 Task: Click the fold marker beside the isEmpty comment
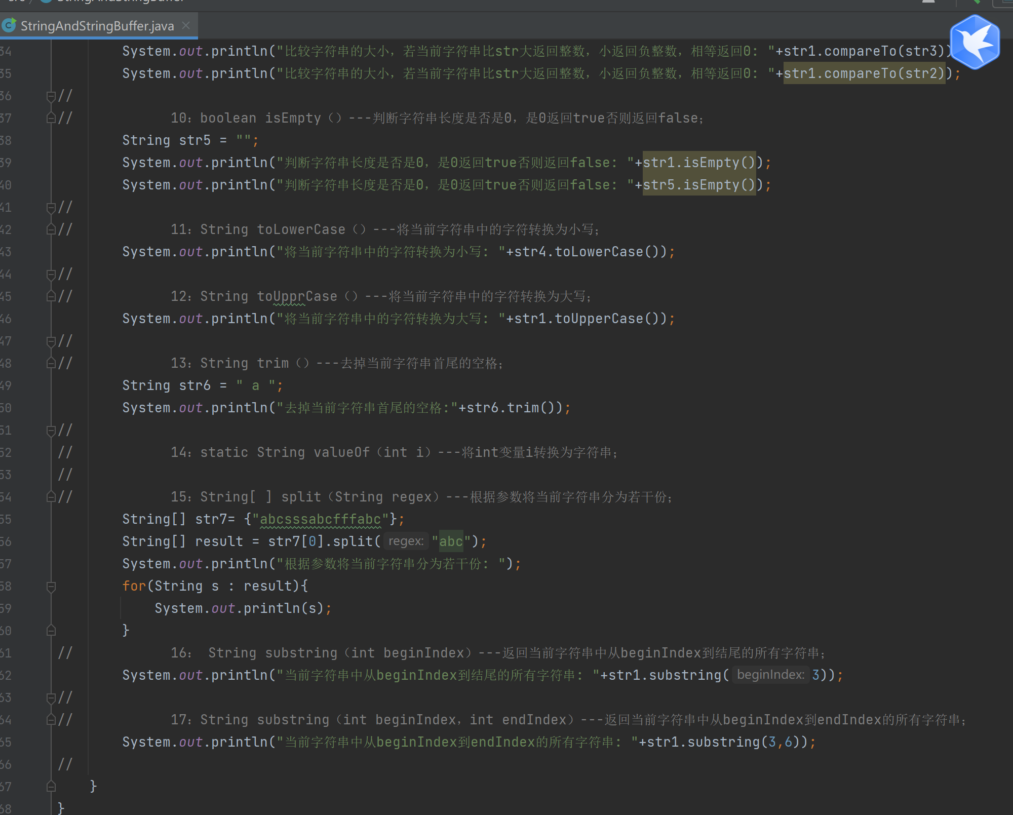tap(51, 118)
